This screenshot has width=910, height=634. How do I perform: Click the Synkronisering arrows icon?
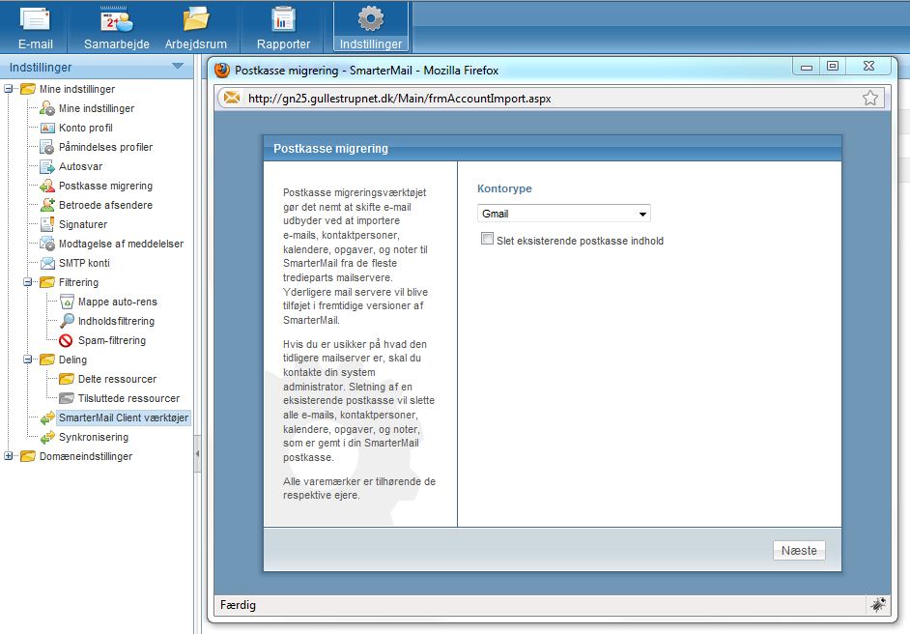coord(47,437)
